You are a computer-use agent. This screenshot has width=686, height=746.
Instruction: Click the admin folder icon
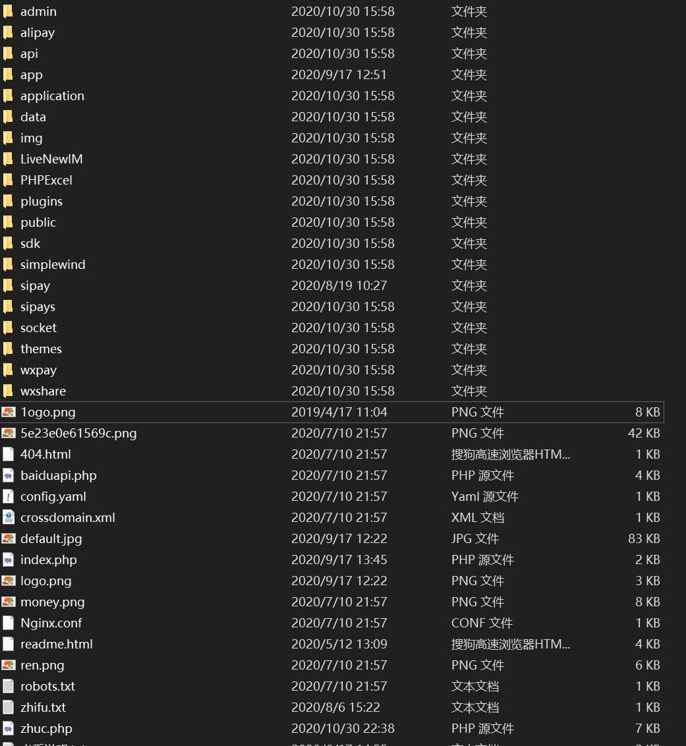pos(8,12)
